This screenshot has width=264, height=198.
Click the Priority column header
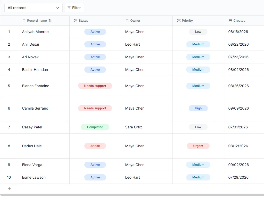198,21
